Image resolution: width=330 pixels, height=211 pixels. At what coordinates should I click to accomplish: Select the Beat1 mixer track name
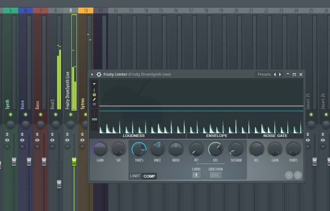52,104
